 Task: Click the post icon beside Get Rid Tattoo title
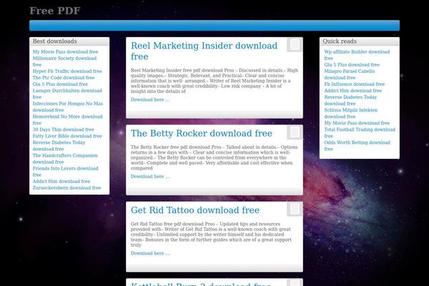point(295,209)
